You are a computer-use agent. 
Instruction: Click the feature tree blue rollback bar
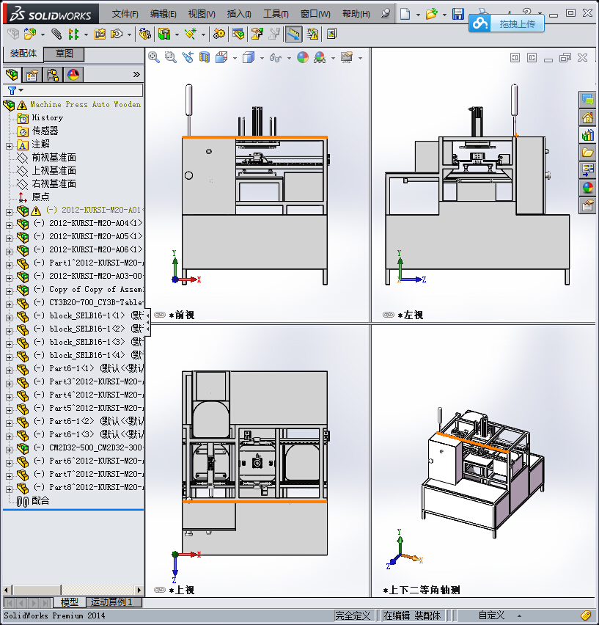73,509
